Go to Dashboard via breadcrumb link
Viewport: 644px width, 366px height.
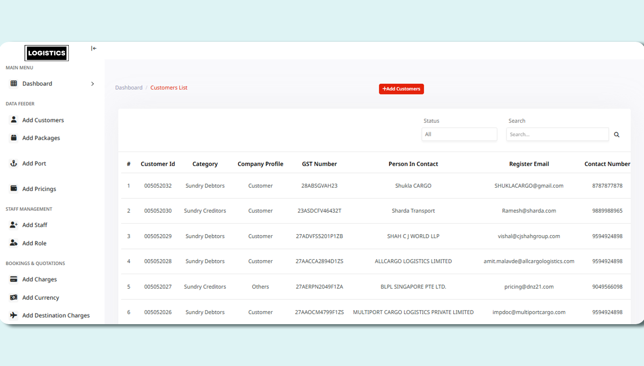[x=129, y=88]
